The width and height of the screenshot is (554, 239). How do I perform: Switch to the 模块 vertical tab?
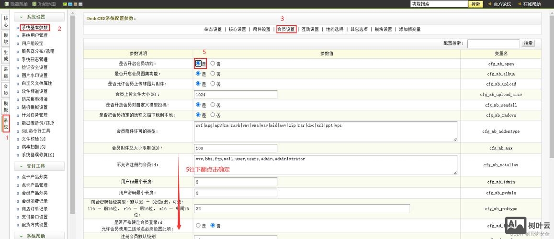(x=6, y=39)
